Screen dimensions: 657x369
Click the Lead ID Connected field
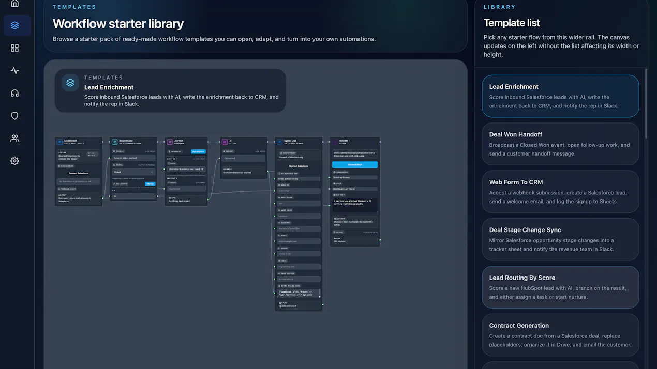[298, 191]
